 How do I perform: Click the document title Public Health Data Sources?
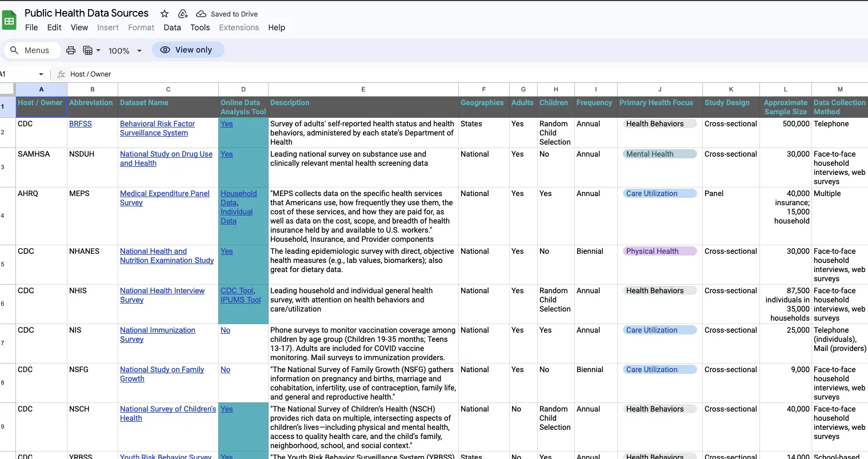pyautogui.click(x=86, y=13)
